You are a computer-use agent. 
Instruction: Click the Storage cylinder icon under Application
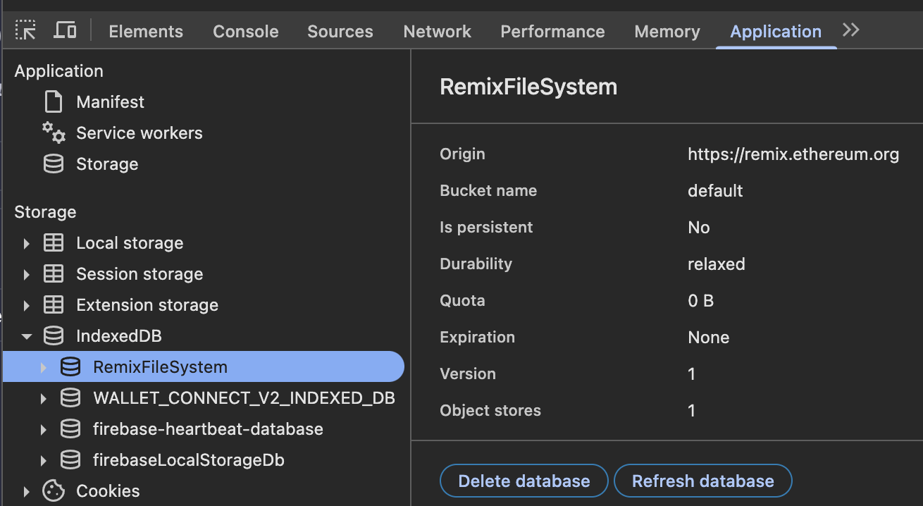click(x=54, y=164)
